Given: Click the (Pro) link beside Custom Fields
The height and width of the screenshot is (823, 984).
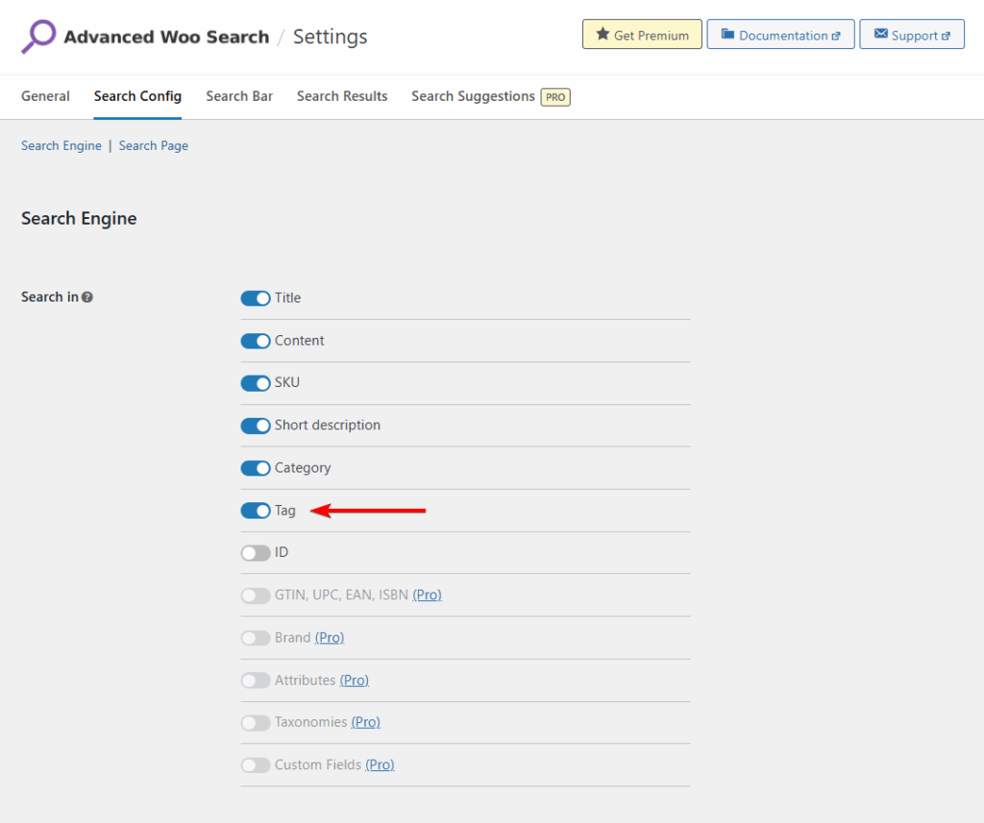Looking at the screenshot, I should (x=380, y=764).
